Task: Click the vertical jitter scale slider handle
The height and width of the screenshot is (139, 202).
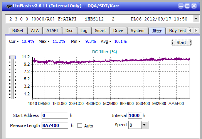Action: click(x=13, y=57)
